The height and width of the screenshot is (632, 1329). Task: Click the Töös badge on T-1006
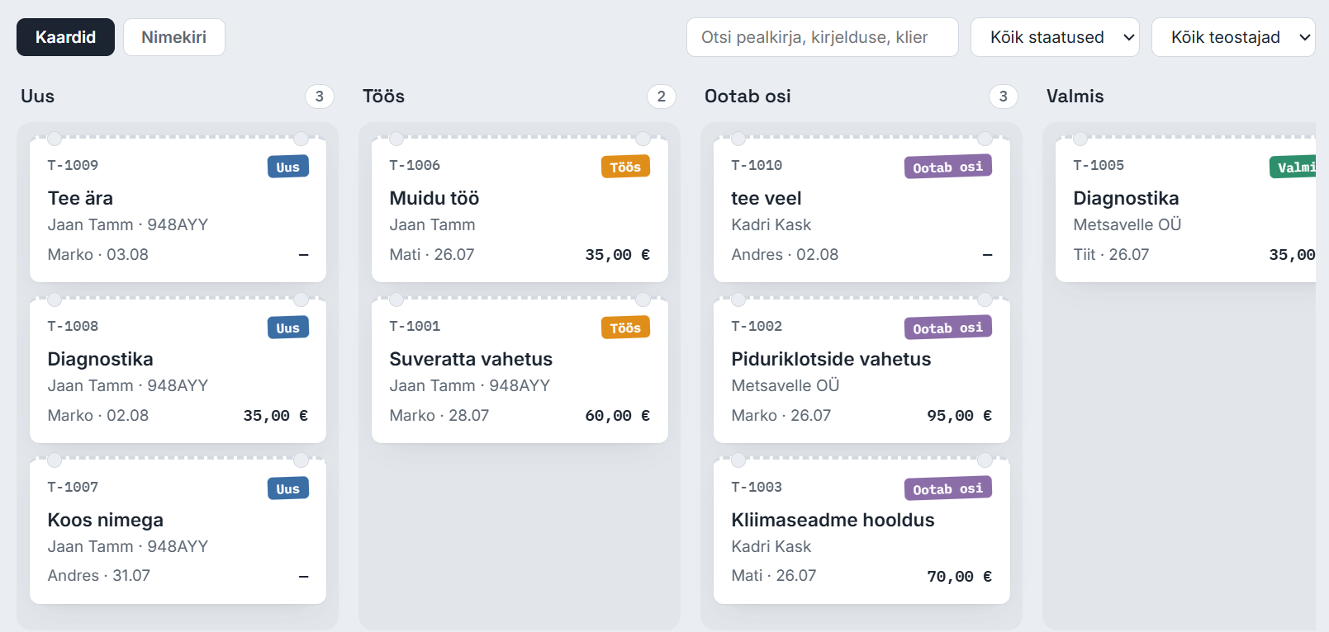[625, 167]
